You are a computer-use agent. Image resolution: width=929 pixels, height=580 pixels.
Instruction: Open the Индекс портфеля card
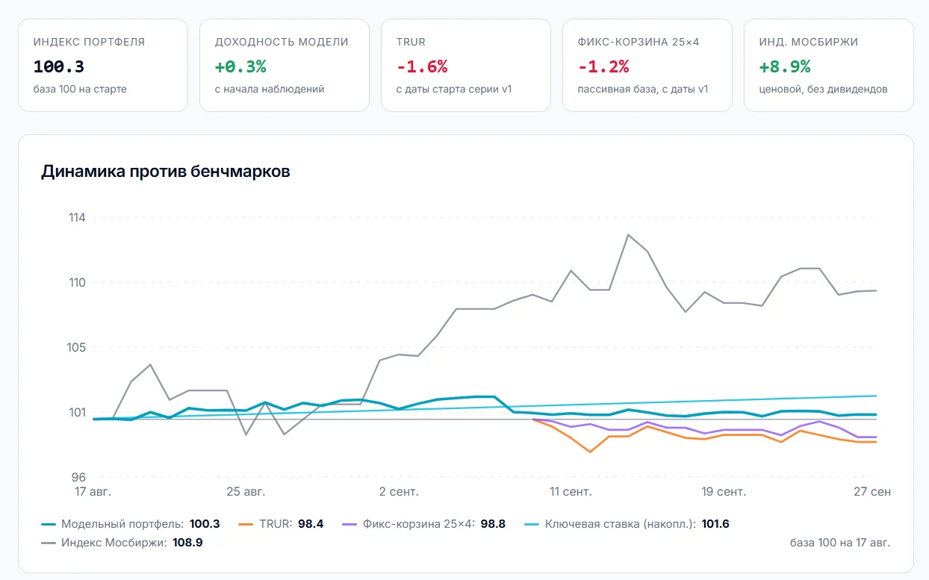(103, 66)
